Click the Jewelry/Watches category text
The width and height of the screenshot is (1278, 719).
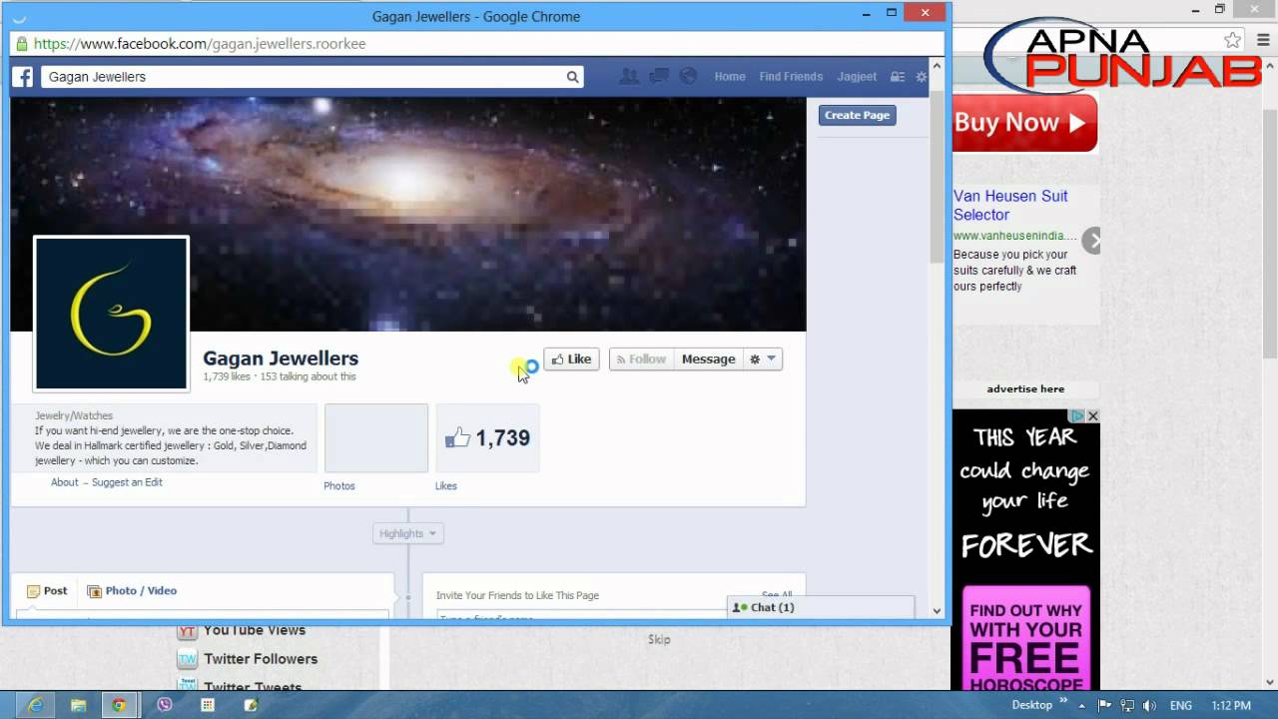(x=74, y=415)
